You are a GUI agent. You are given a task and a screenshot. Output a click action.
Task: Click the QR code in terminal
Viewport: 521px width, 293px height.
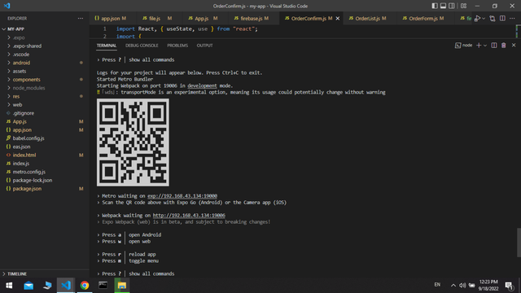pyautogui.click(x=133, y=142)
